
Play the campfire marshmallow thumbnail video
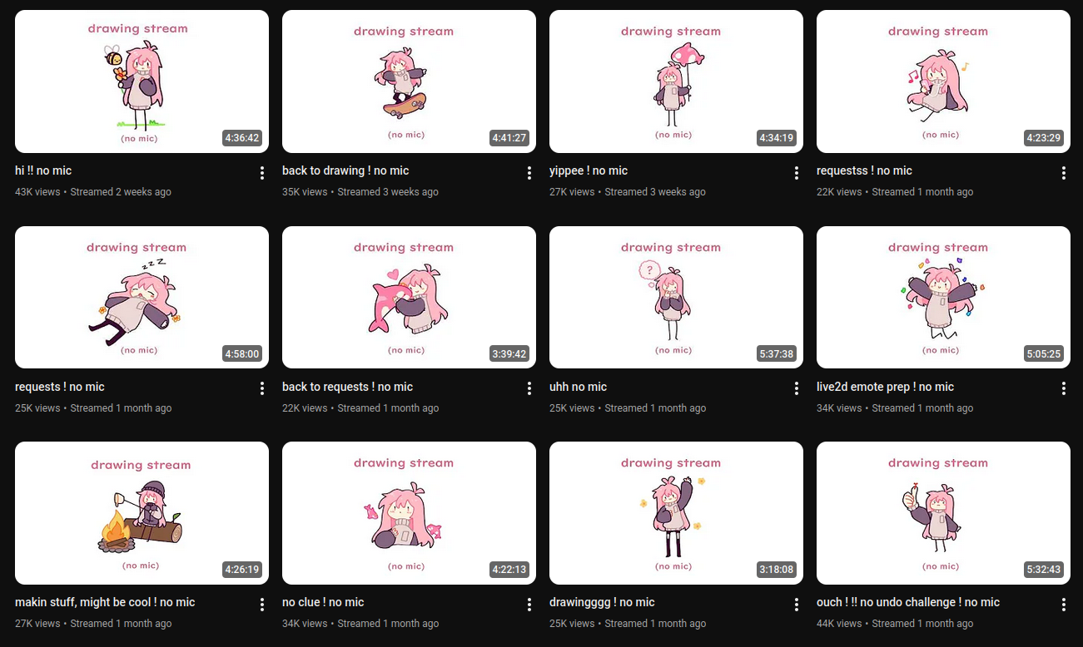(142, 513)
